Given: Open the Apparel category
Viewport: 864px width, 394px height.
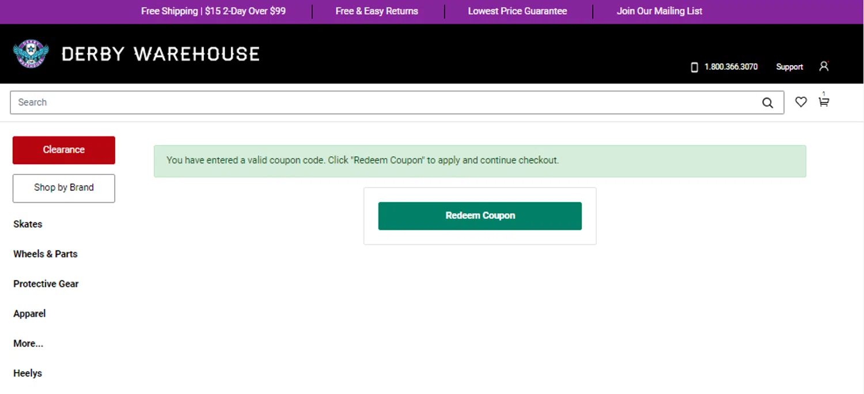Looking at the screenshot, I should pyautogui.click(x=29, y=314).
